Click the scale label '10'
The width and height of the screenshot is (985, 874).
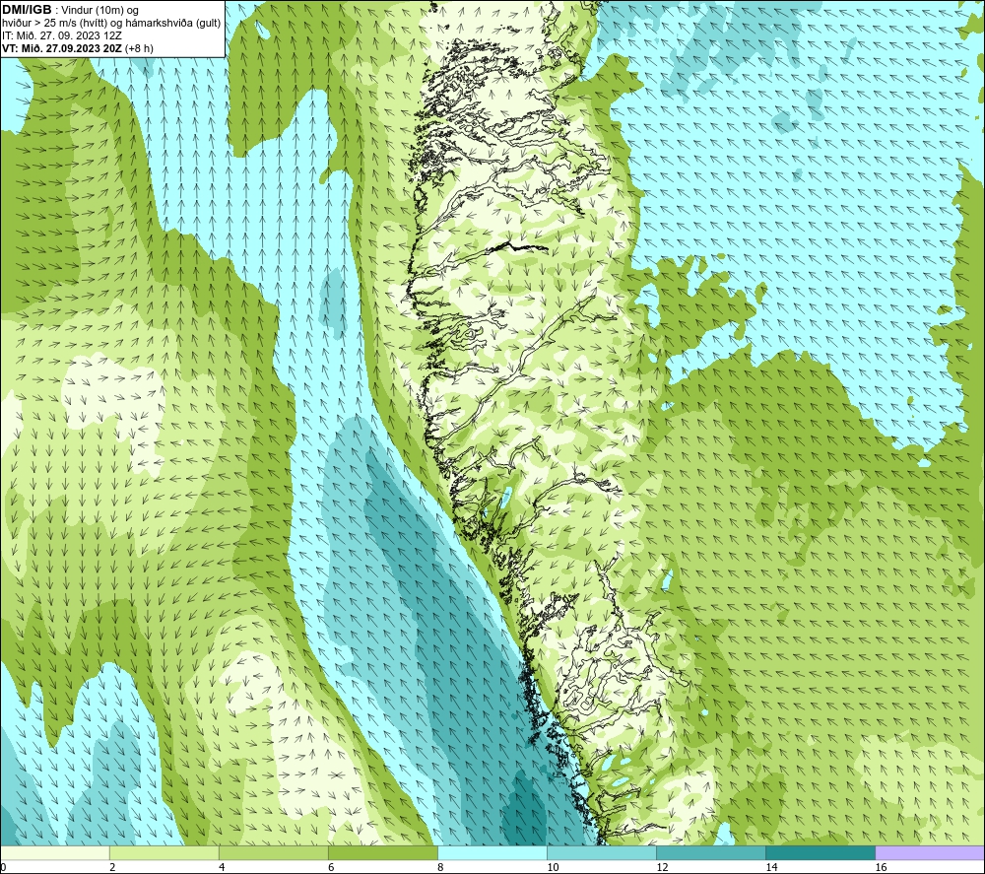coord(553,867)
